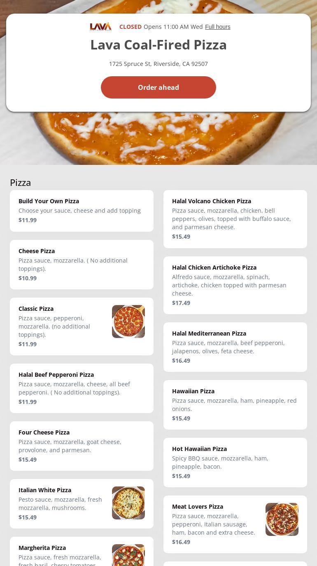
Task: Click the Lava Coal-Fired Pizza heading
Action: tap(158, 45)
